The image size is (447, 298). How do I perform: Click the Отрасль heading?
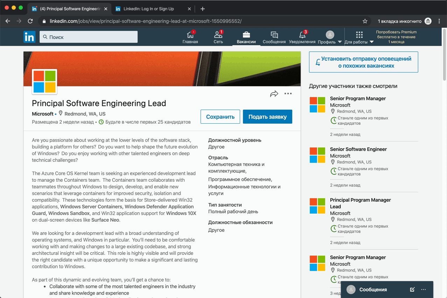click(218, 158)
